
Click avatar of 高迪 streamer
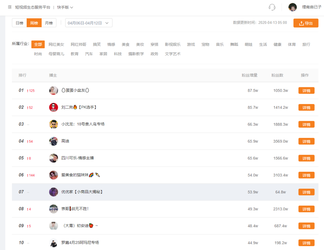click(x=53, y=141)
